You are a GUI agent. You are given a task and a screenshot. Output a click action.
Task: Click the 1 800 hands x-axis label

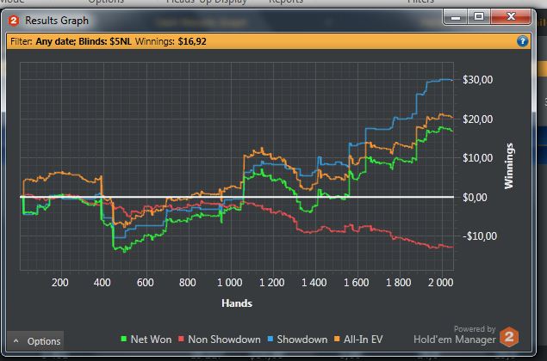398,282
